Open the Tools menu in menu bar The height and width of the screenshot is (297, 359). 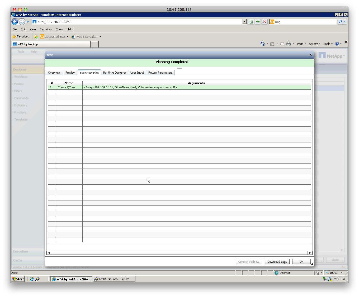click(x=59, y=29)
